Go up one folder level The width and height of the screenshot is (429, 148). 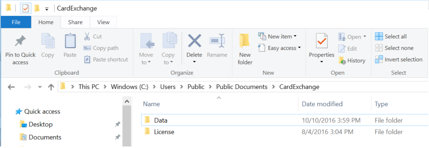click(x=51, y=87)
